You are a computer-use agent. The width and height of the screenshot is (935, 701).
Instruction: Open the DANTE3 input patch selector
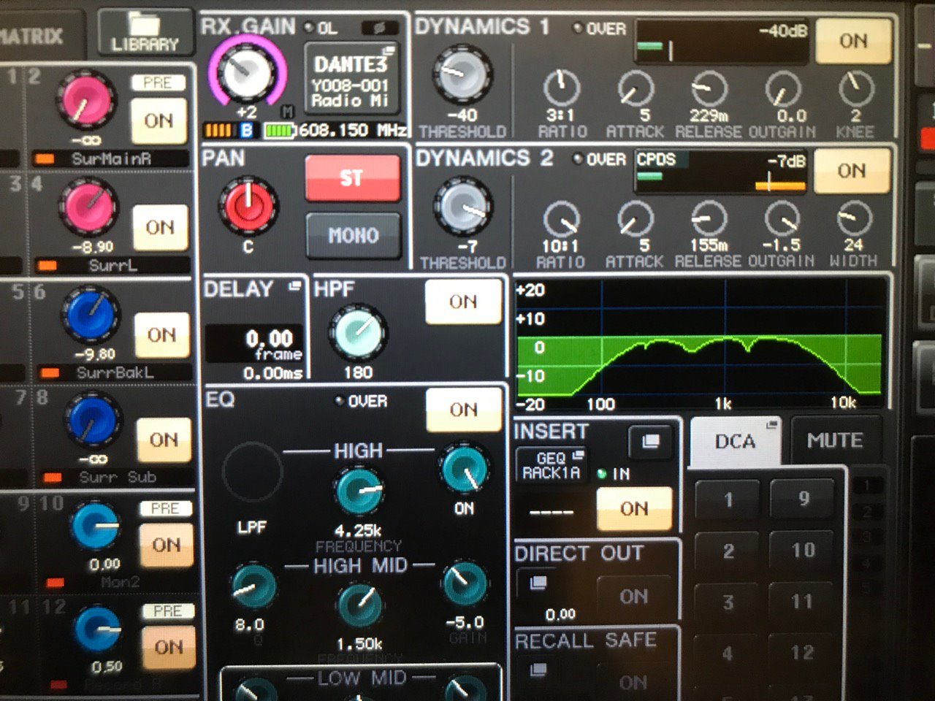351,80
